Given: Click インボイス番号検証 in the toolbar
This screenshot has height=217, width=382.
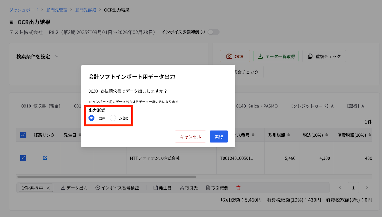Looking at the screenshot, I should [117, 188].
